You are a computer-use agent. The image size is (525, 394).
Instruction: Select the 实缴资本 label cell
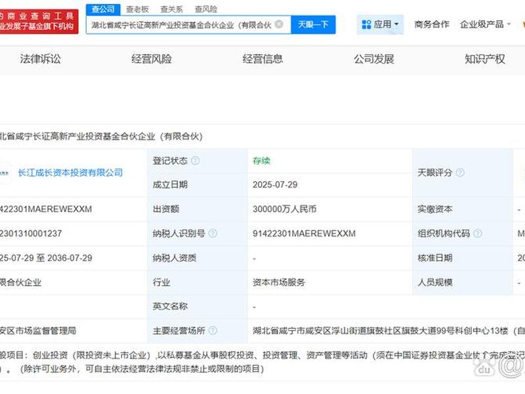463,209
